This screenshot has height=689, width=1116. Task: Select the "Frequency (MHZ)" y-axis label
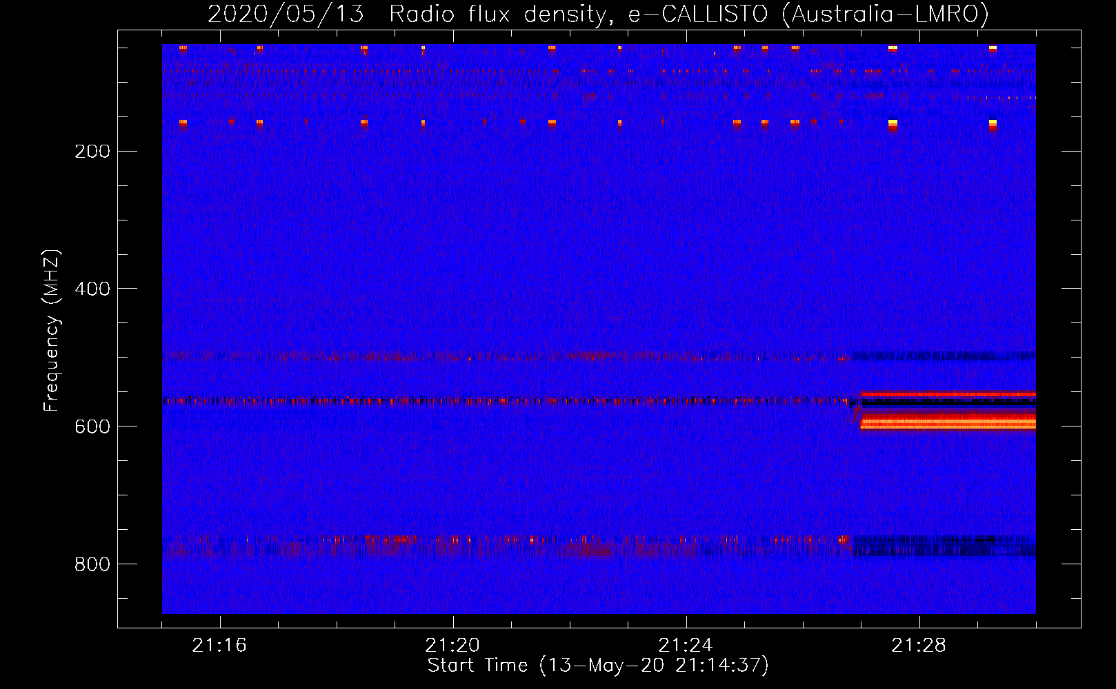[x=52, y=330]
